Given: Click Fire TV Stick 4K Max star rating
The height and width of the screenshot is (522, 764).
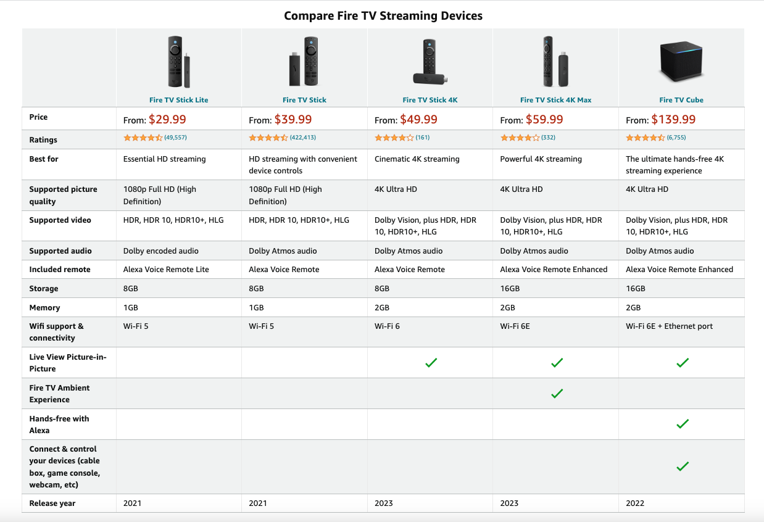Looking at the screenshot, I should (520, 138).
